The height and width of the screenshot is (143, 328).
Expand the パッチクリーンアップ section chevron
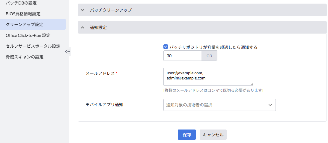[83, 10]
